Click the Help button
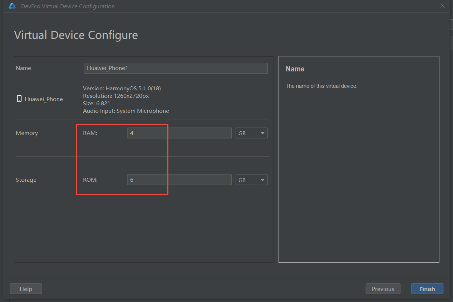The height and width of the screenshot is (302, 453). [x=26, y=289]
